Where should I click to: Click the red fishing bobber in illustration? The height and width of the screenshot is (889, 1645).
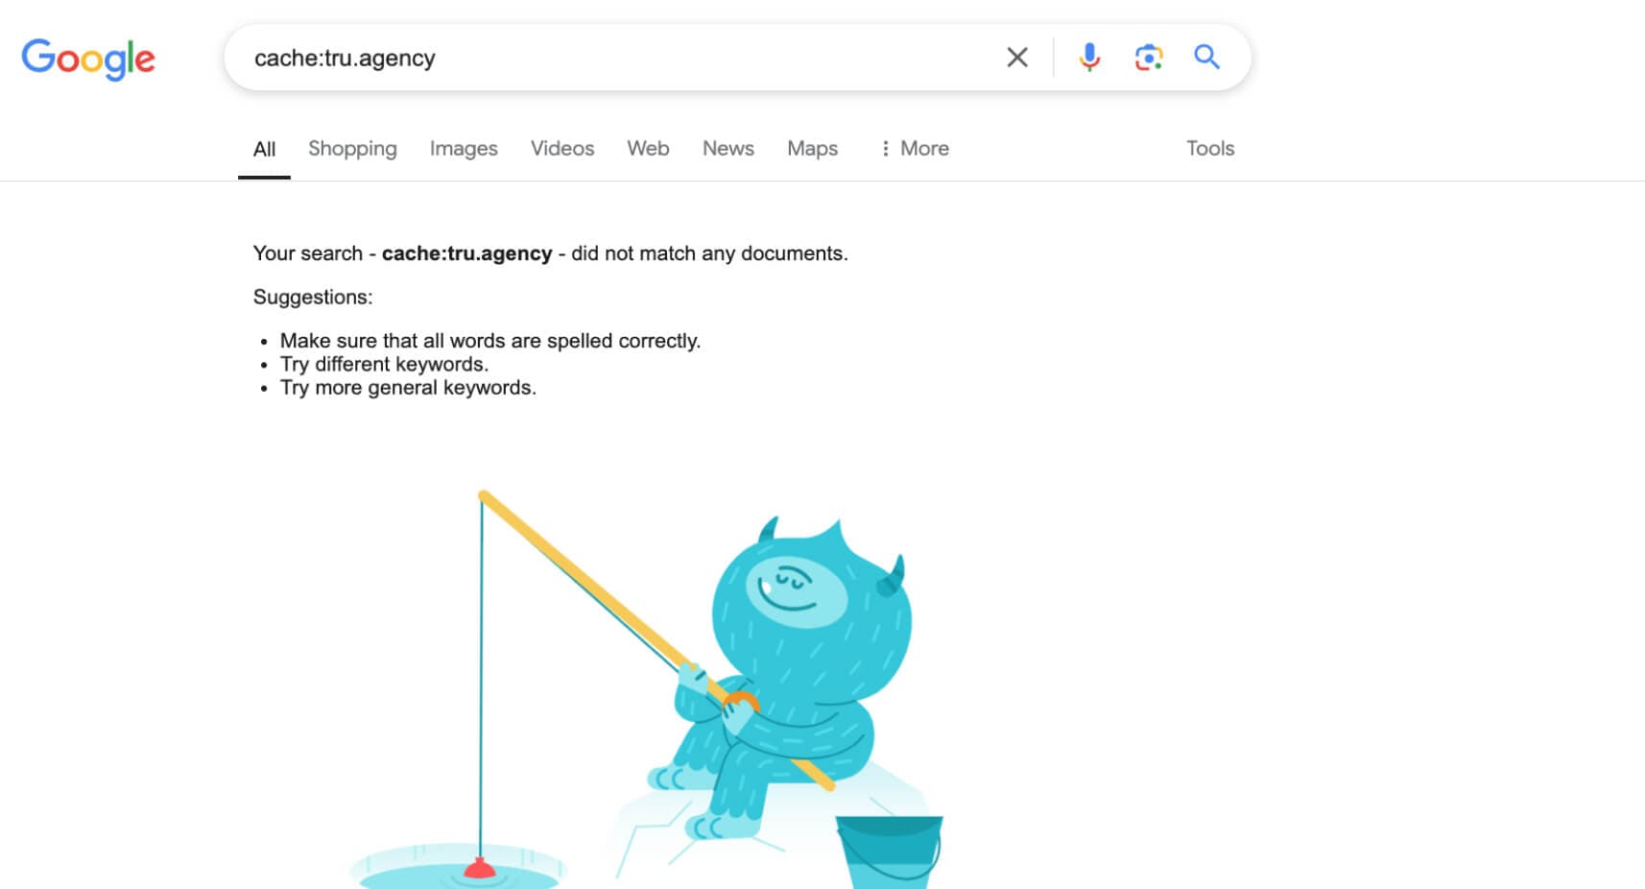pyautogui.click(x=480, y=868)
